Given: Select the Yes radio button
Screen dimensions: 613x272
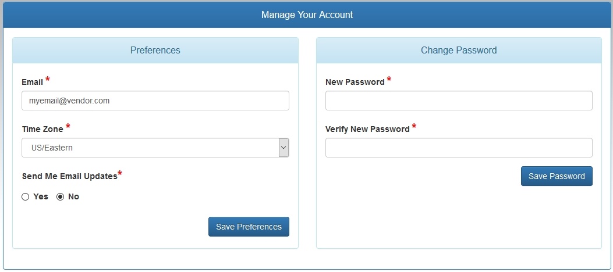Looking at the screenshot, I should pyautogui.click(x=26, y=196).
